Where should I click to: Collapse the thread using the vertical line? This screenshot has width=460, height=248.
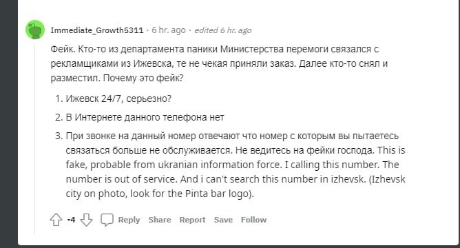(x=34, y=139)
